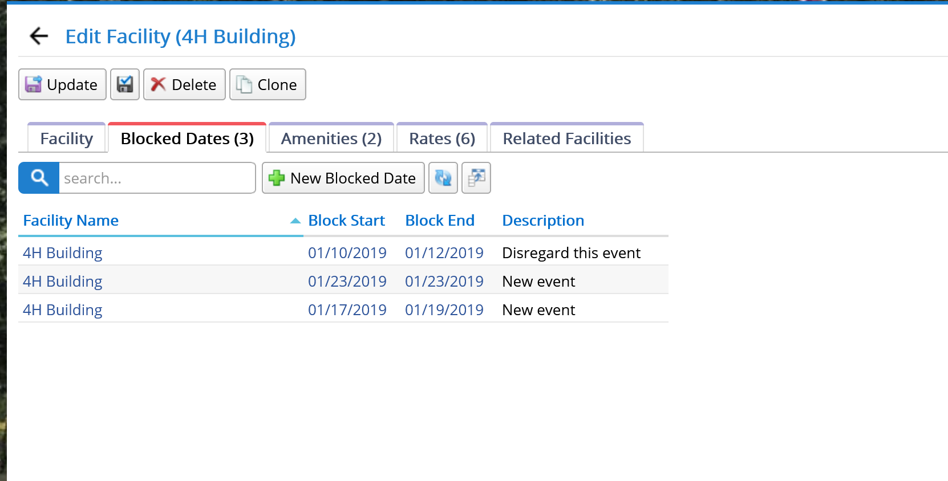Click the blue search magnifier icon

tap(38, 178)
